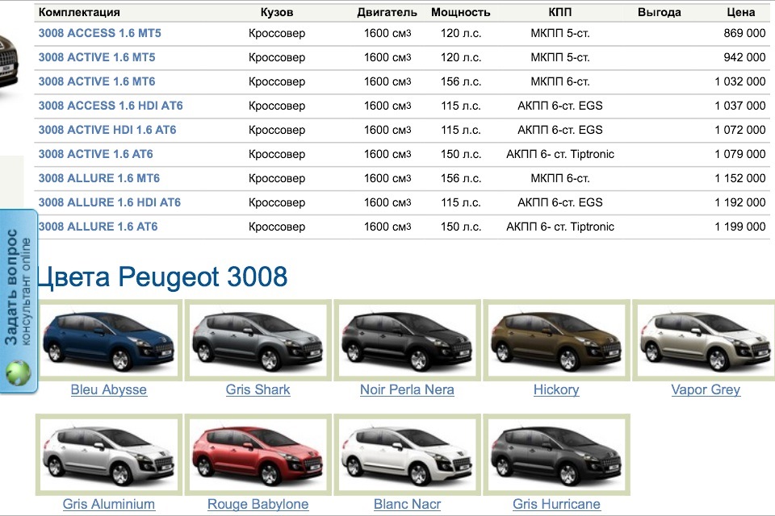Click the Gris Hurricane color name link
This screenshot has height=516, width=775.
coord(556,504)
